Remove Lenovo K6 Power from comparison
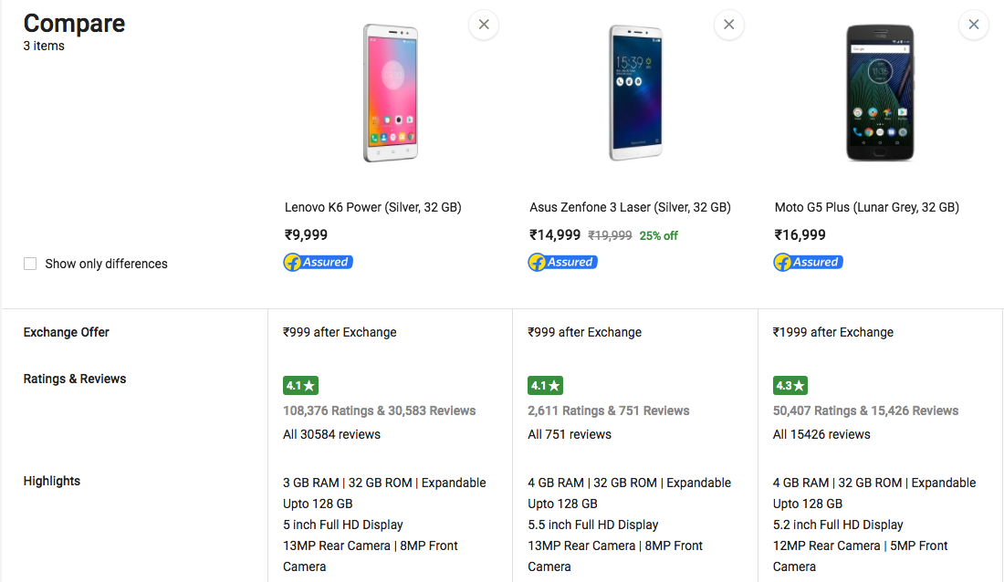 [x=484, y=25]
